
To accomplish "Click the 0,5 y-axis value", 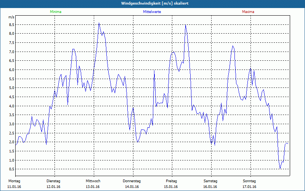I will pos(11,169).
